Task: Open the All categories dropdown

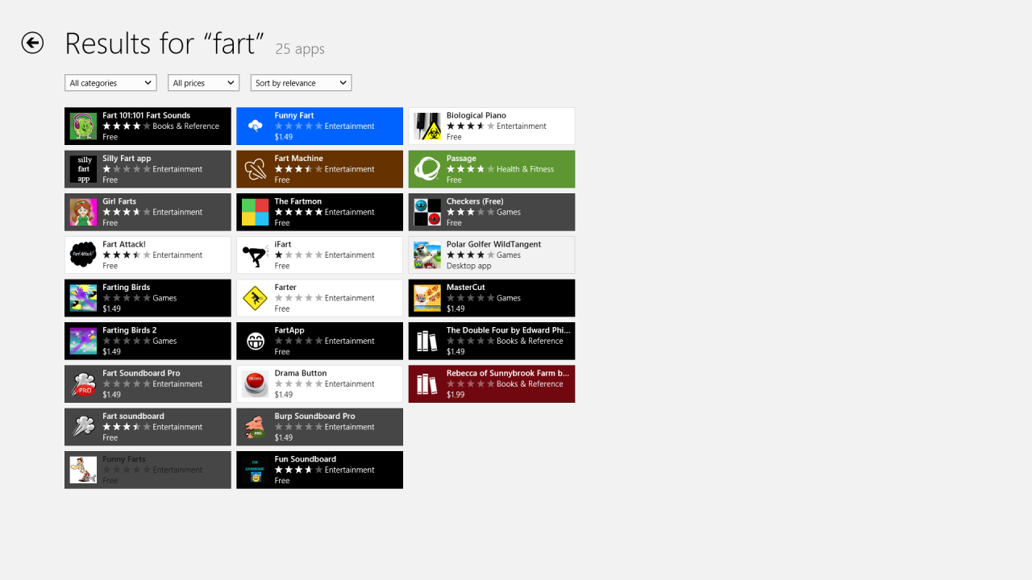Action: click(110, 83)
